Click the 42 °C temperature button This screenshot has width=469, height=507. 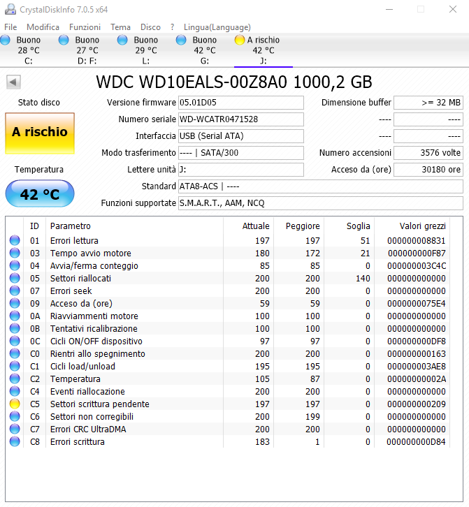tap(40, 194)
